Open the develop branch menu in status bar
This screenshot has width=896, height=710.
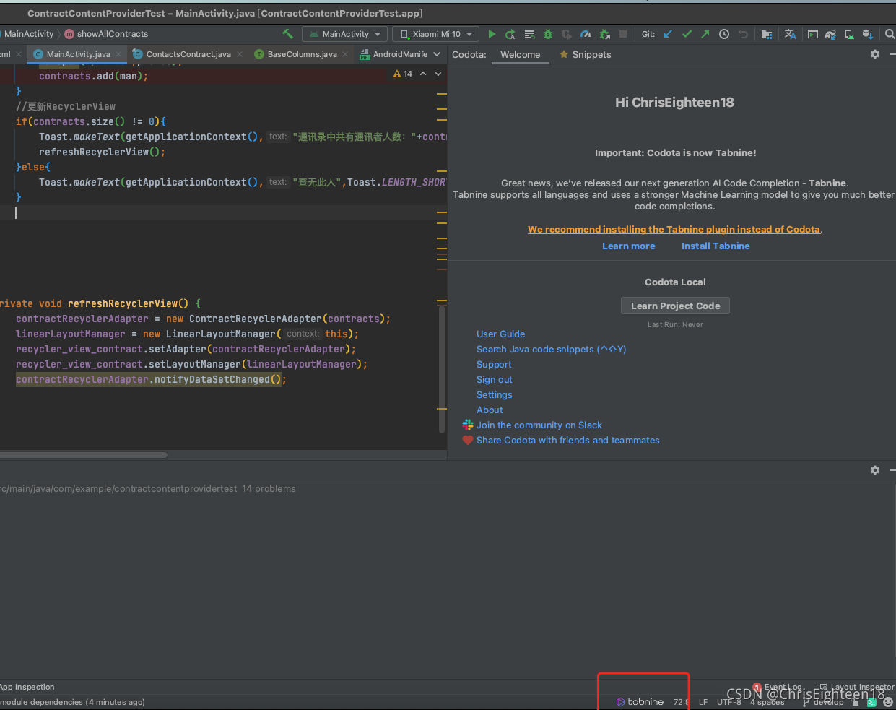tap(827, 701)
